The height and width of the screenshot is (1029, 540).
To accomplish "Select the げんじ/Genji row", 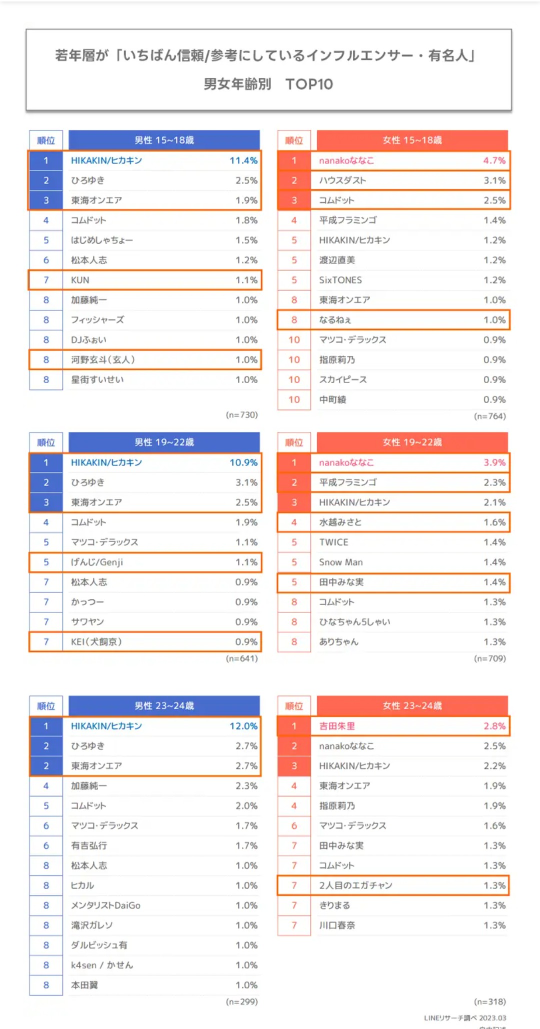I will click(145, 562).
